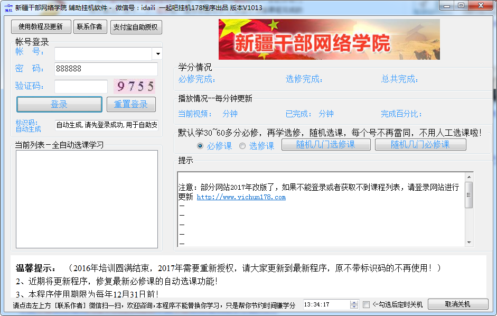This screenshot has width=497, height=316.
Task: Refresh the 9755 captcha image
Action: coord(135,86)
